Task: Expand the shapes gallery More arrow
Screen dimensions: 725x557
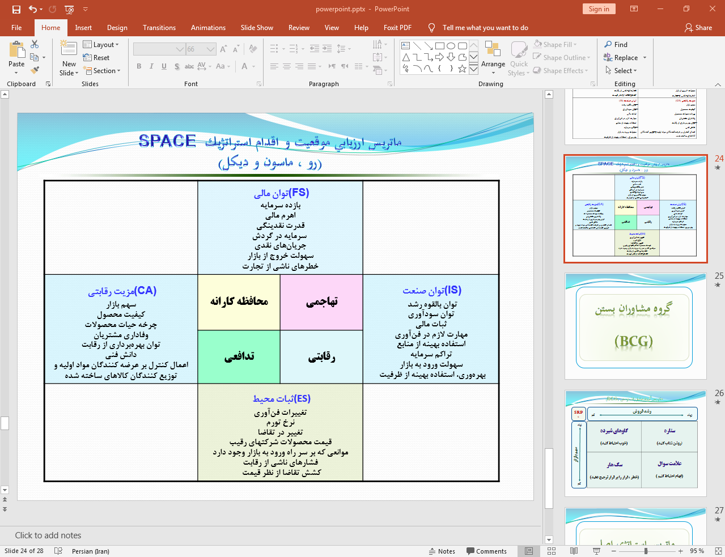Action: point(473,69)
